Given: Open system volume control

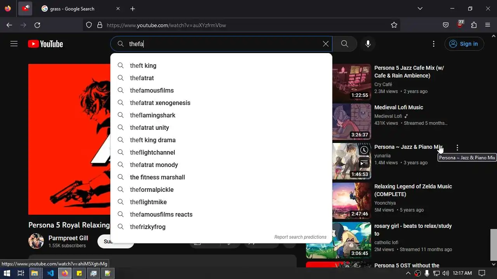Looking at the screenshot, I should click(445, 273).
